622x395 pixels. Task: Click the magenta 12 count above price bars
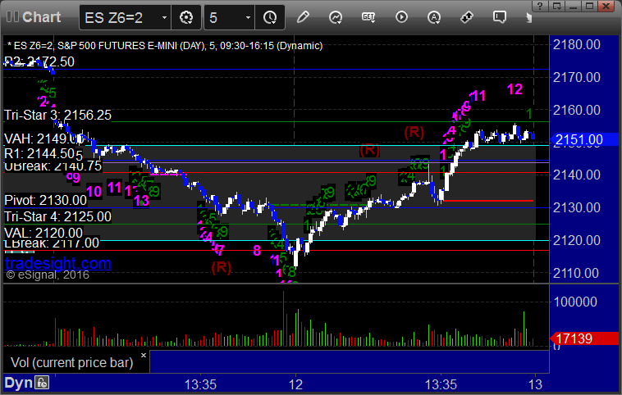click(515, 89)
